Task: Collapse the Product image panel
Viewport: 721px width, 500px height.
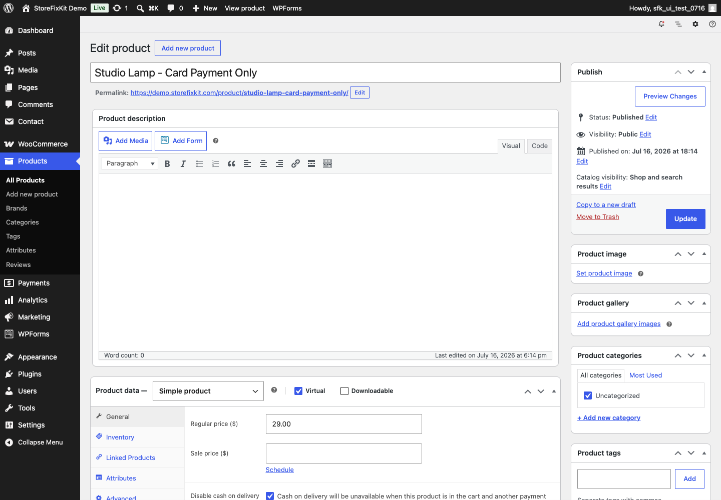Action: (x=704, y=254)
